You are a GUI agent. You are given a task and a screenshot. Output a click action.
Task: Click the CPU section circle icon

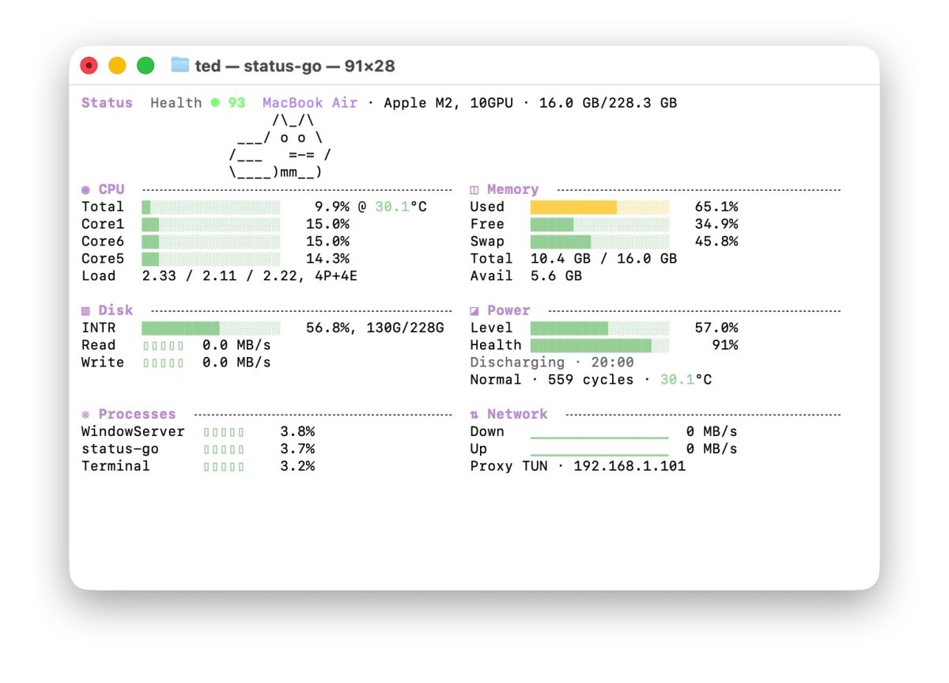point(85,190)
